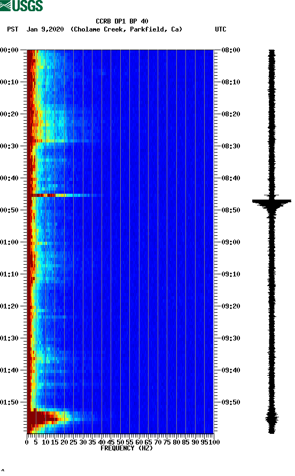Click the 00:50 PST time label
This screenshot has width=295, height=476.
pos(10,210)
